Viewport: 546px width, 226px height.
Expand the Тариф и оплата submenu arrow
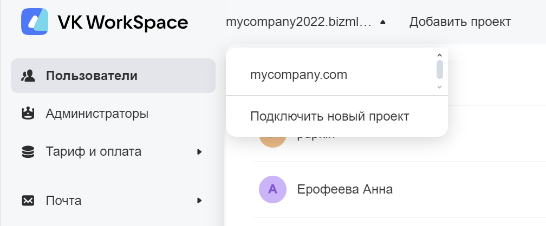pyautogui.click(x=199, y=152)
